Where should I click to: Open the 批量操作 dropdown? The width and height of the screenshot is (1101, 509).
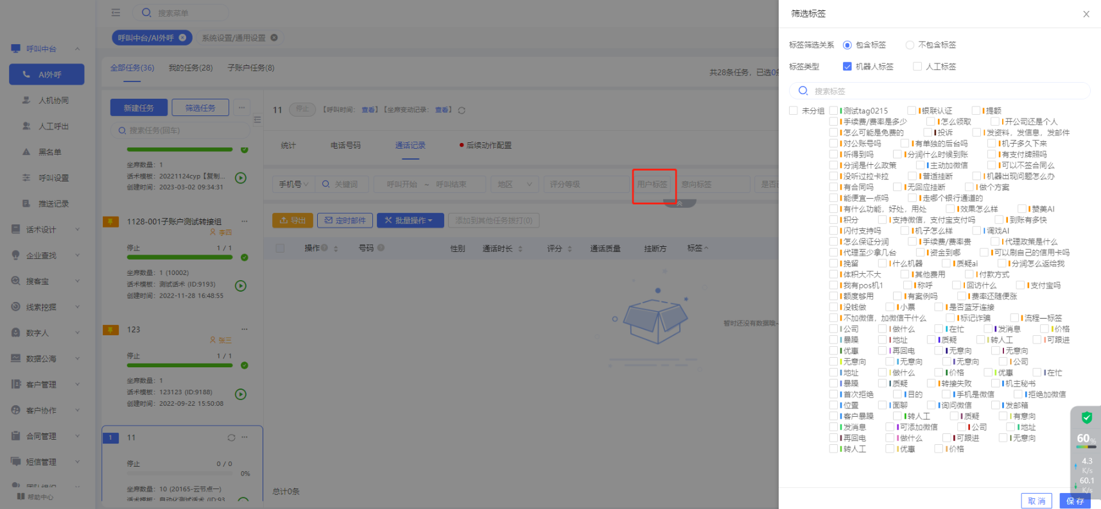click(x=409, y=221)
